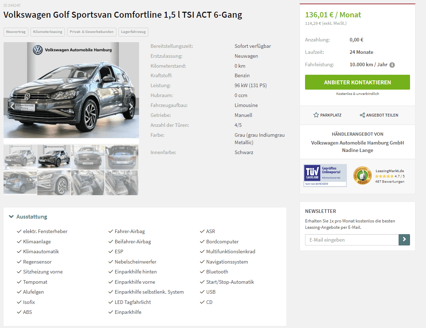Collapse the Ausstattung section chevron
The width and height of the screenshot is (426, 328).
click(11, 216)
